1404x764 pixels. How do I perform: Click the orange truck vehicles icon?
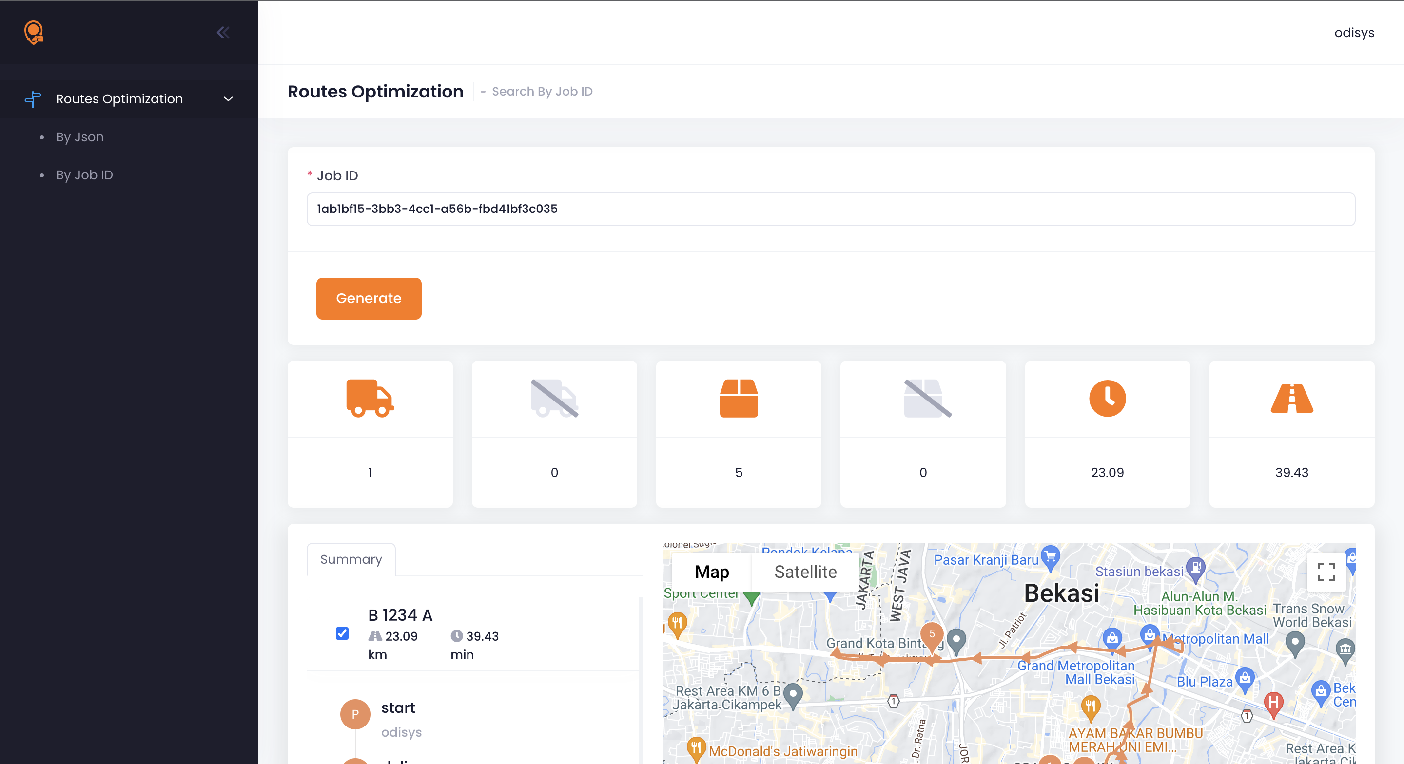point(370,399)
